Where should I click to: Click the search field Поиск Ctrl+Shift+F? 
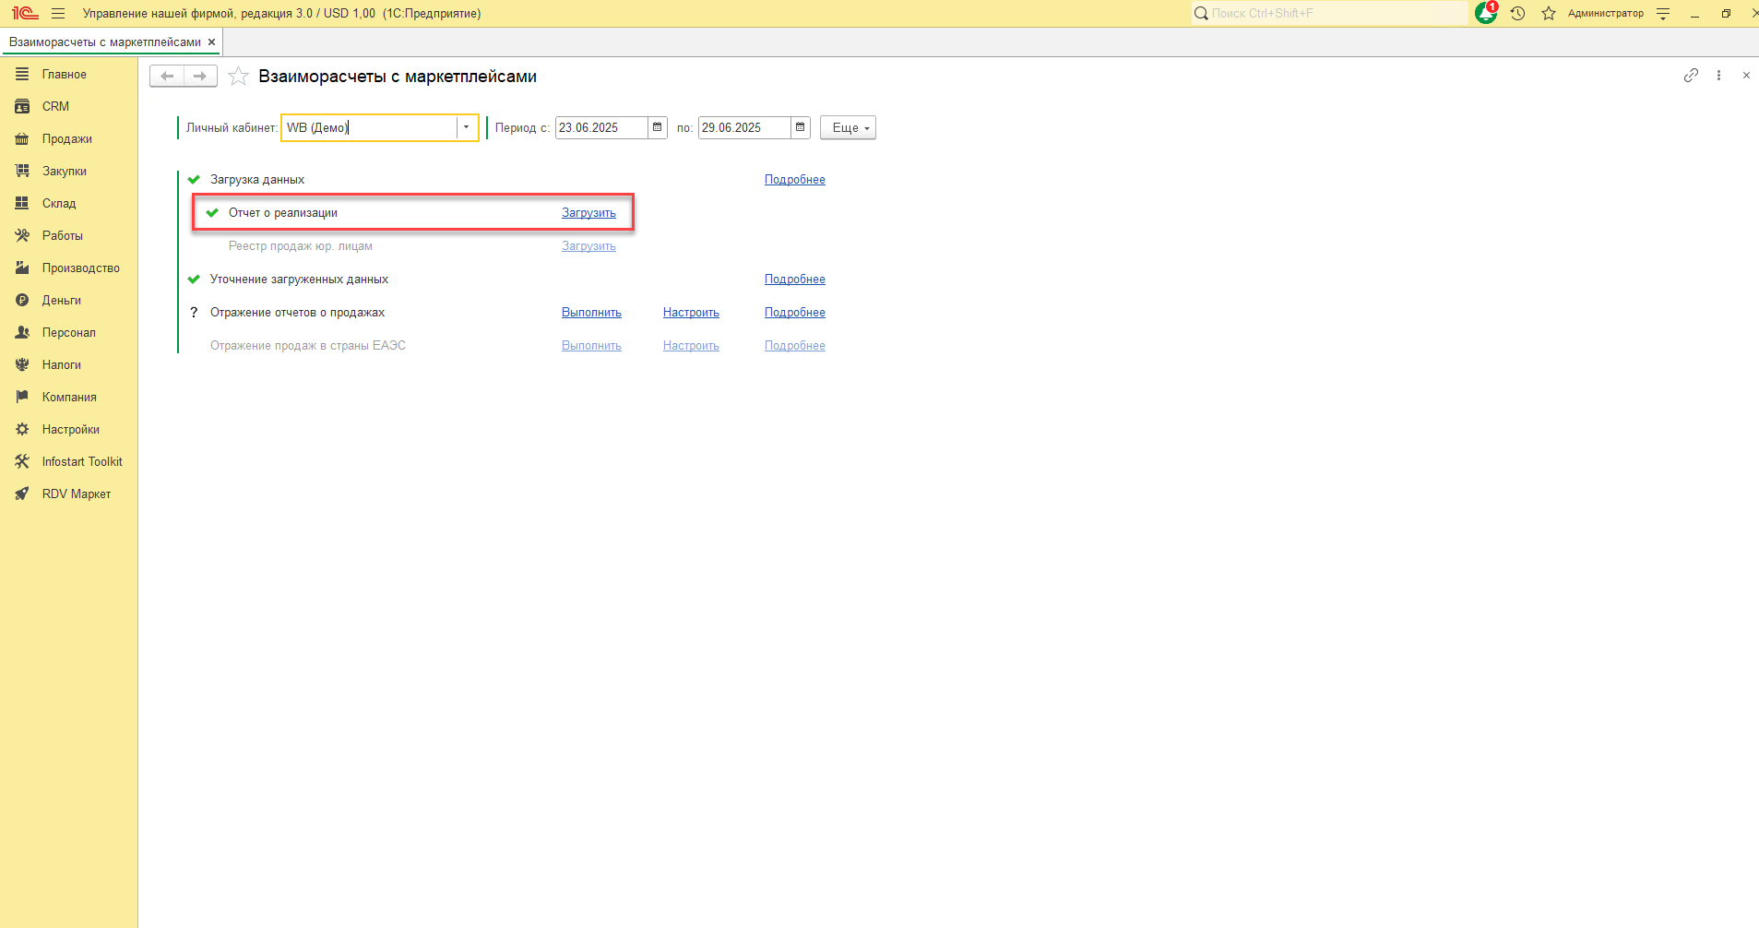(x=1329, y=13)
